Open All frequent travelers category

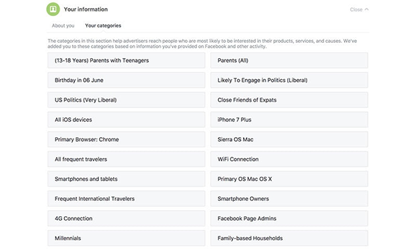[127, 159]
